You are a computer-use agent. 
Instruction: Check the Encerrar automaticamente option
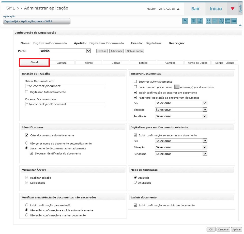point(135,82)
